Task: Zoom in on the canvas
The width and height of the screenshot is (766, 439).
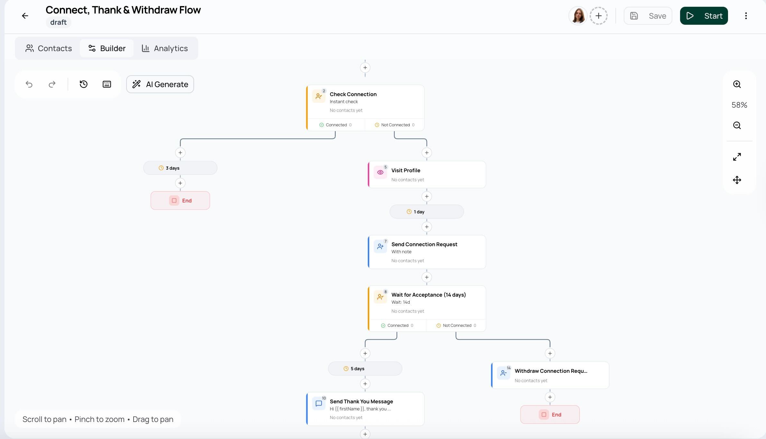Action: tap(737, 84)
